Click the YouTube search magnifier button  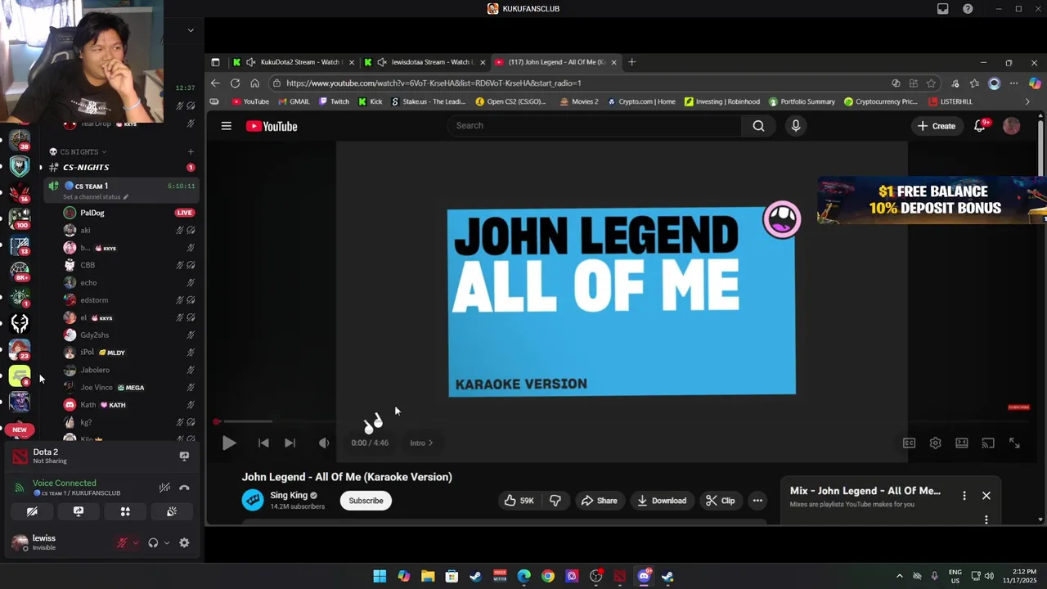pos(758,126)
